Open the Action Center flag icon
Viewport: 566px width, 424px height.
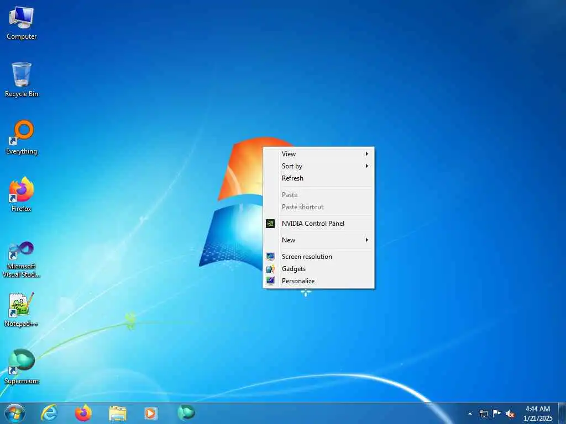[x=497, y=414]
